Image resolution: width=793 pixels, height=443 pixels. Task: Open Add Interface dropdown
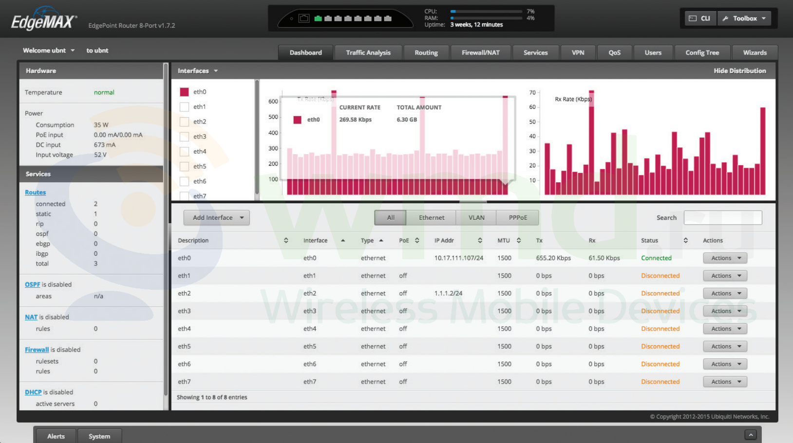[217, 218]
